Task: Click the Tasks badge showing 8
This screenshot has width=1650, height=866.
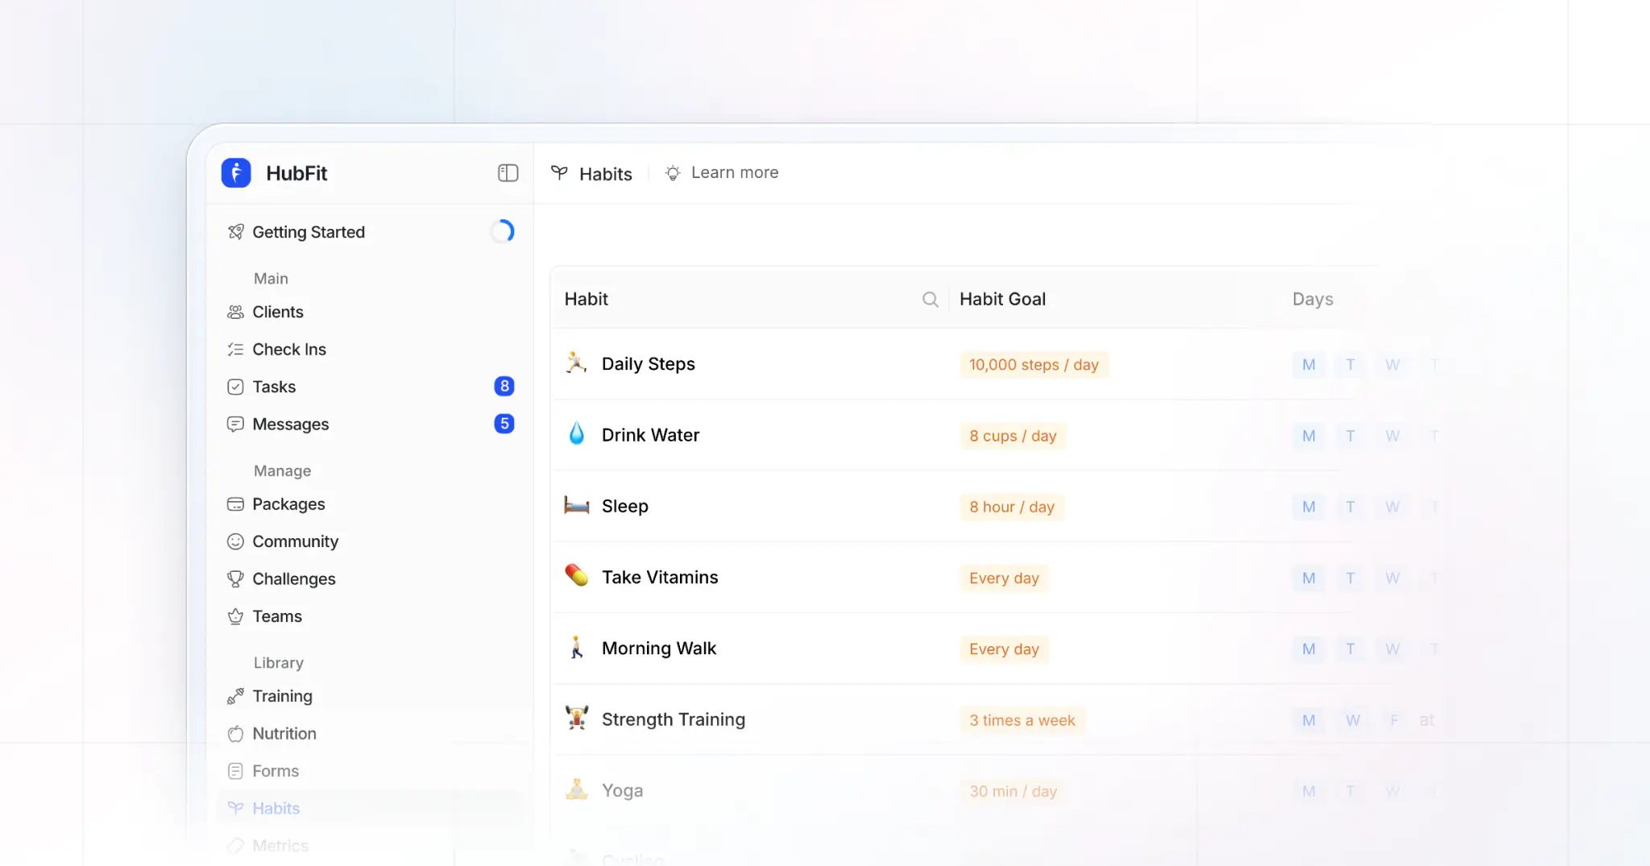Action: 504,386
